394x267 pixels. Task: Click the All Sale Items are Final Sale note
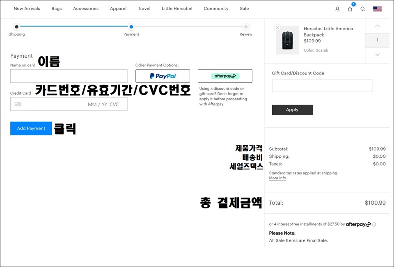click(x=298, y=240)
